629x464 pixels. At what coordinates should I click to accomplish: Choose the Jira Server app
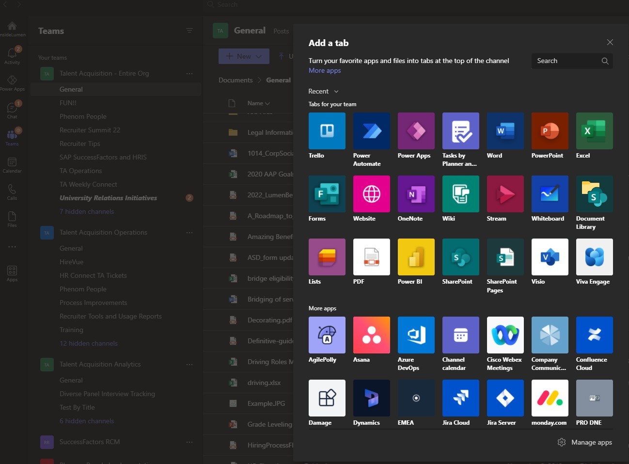pyautogui.click(x=505, y=398)
